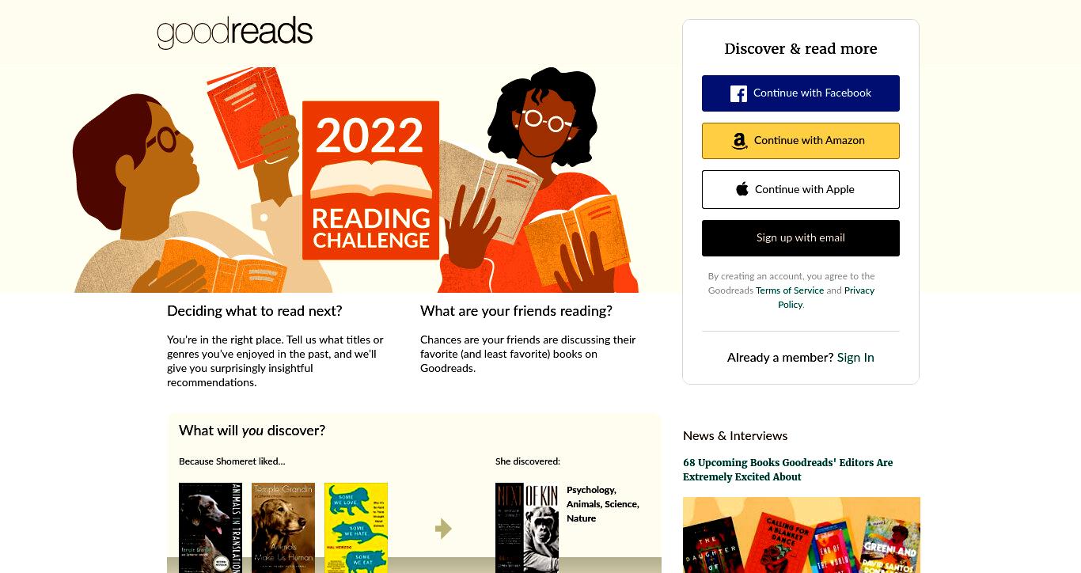Open the upcoming books article image
1081x573 pixels.
pyautogui.click(x=802, y=535)
